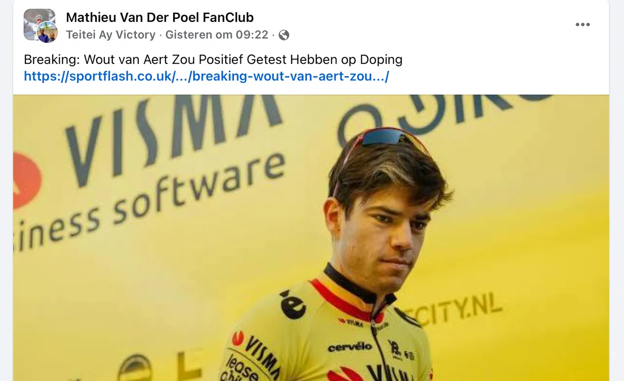Click the red and yellow jersey collar
The image size is (624, 381).
351,292
